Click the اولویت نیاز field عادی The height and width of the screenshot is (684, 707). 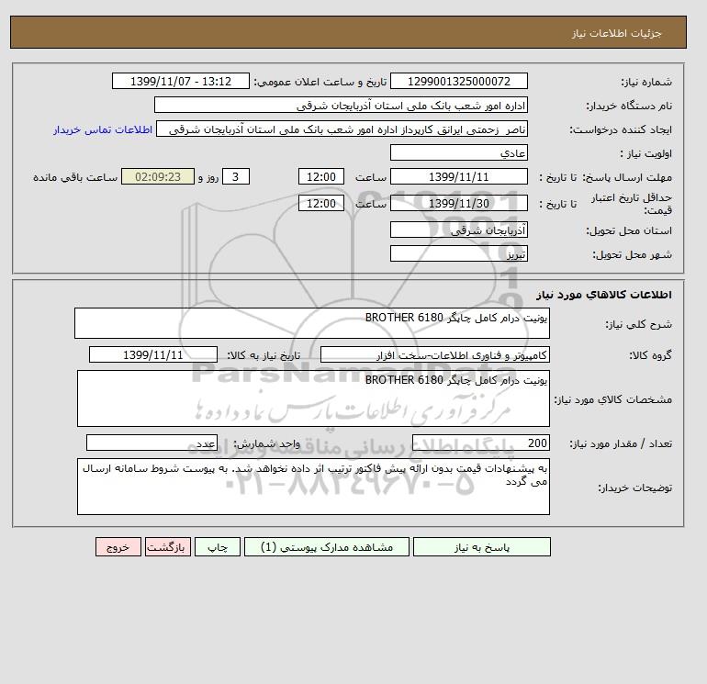pyautogui.click(x=458, y=152)
